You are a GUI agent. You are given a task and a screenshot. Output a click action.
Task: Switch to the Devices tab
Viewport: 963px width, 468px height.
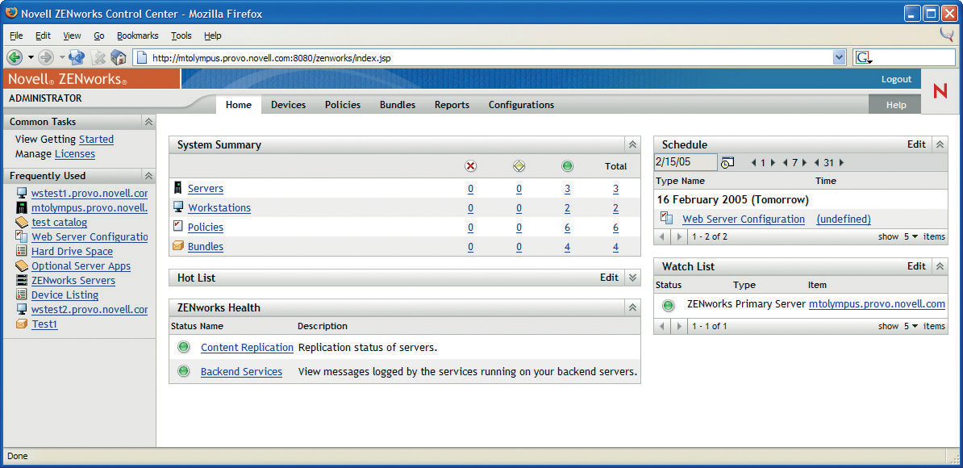tap(288, 105)
